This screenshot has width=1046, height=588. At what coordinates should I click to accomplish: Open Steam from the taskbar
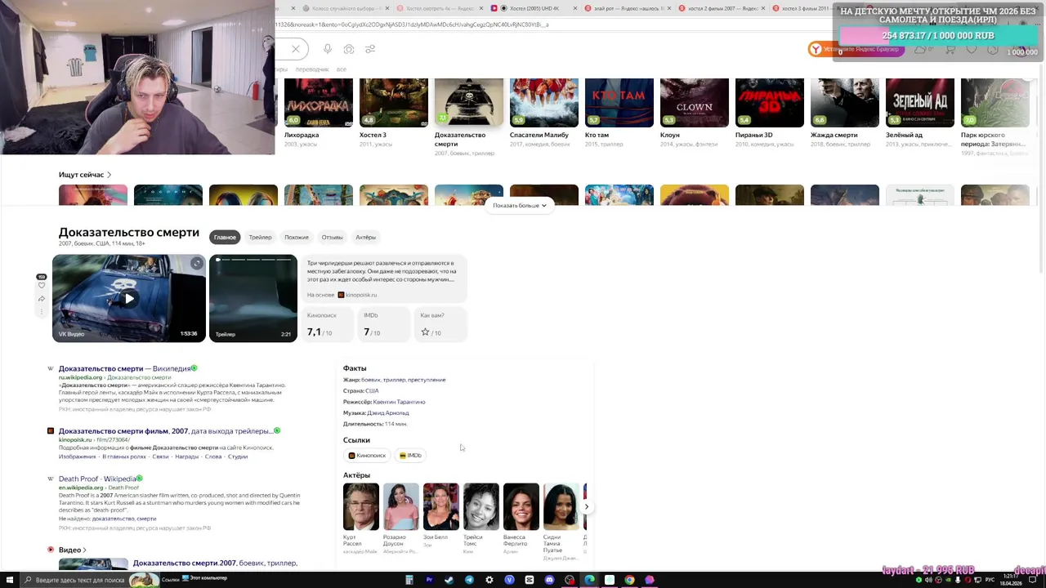449,580
